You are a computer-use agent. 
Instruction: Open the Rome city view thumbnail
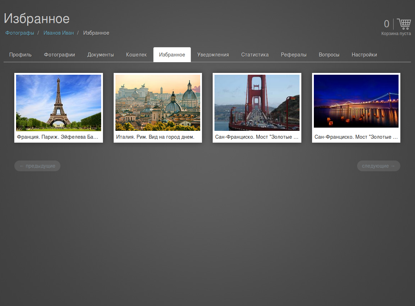click(158, 103)
